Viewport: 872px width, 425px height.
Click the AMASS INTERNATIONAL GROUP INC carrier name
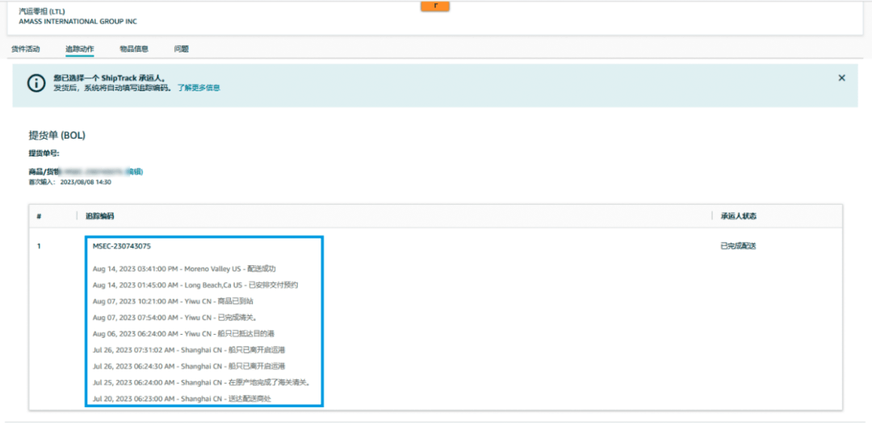(x=78, y=22)
